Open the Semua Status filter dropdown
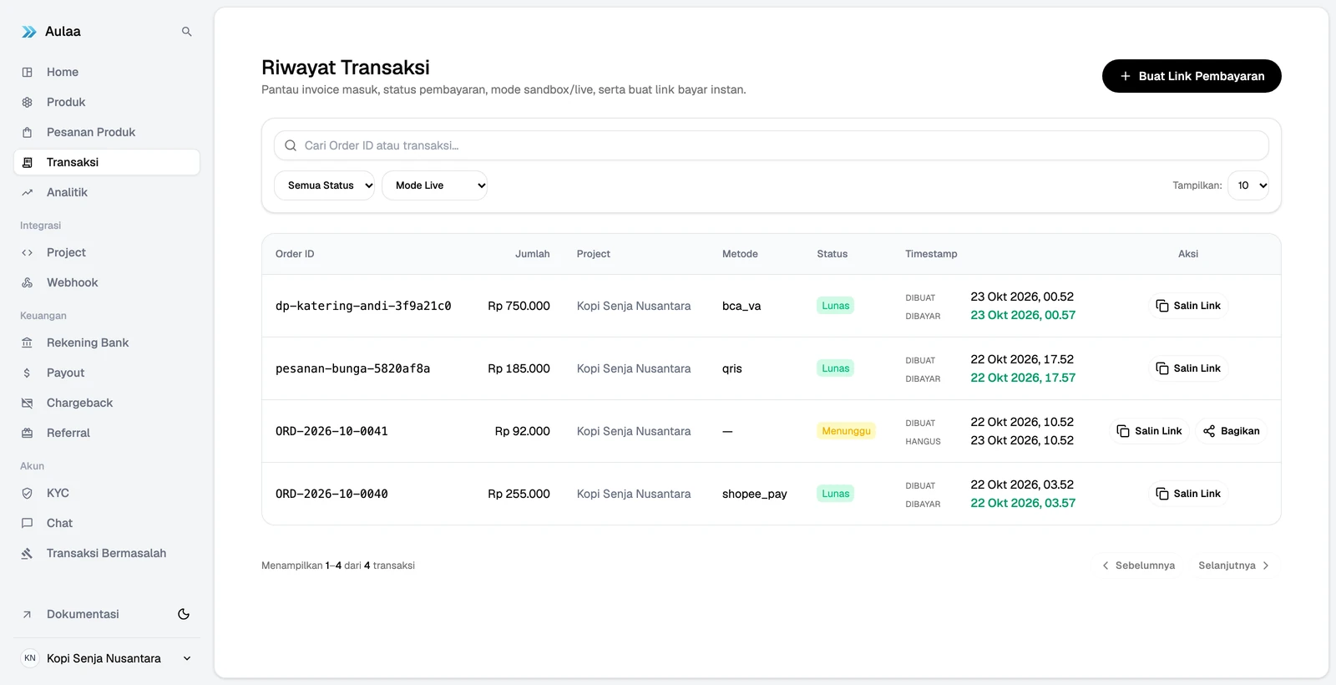The image size is (1336, 685). 325,185
